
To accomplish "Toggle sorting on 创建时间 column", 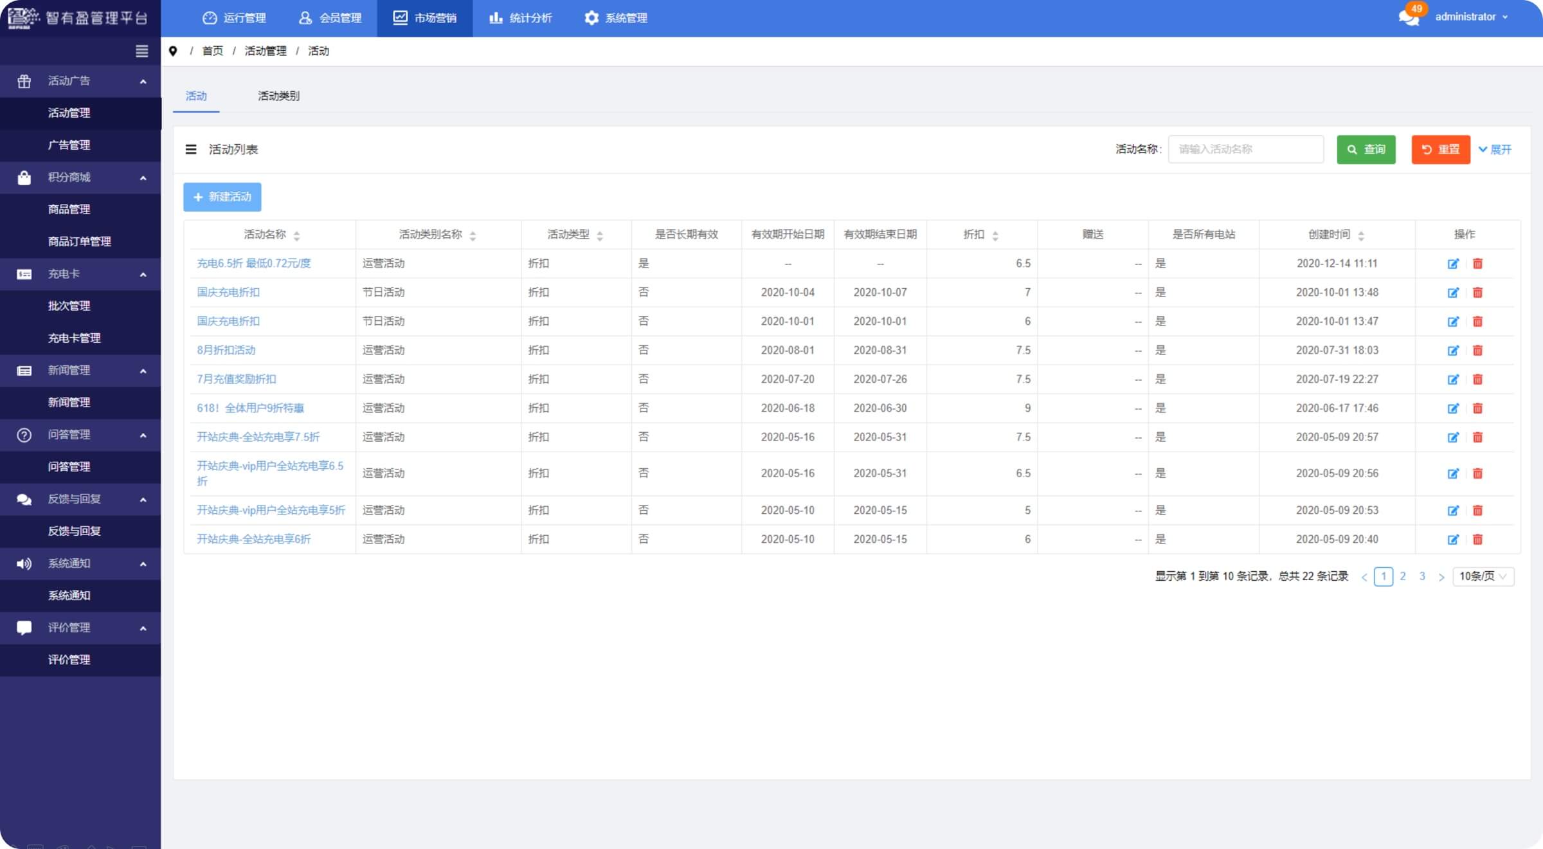I will (1360, 235).
